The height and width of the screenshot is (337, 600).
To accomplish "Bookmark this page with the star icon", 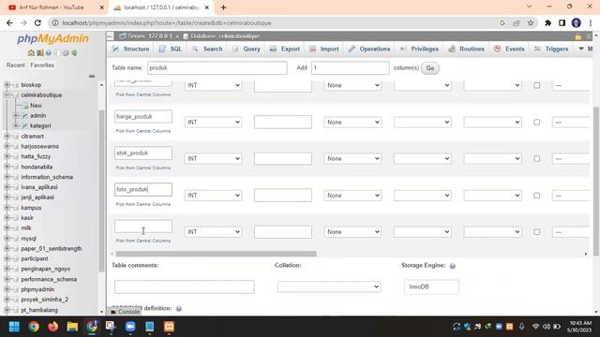I will [x=531, y=22].
